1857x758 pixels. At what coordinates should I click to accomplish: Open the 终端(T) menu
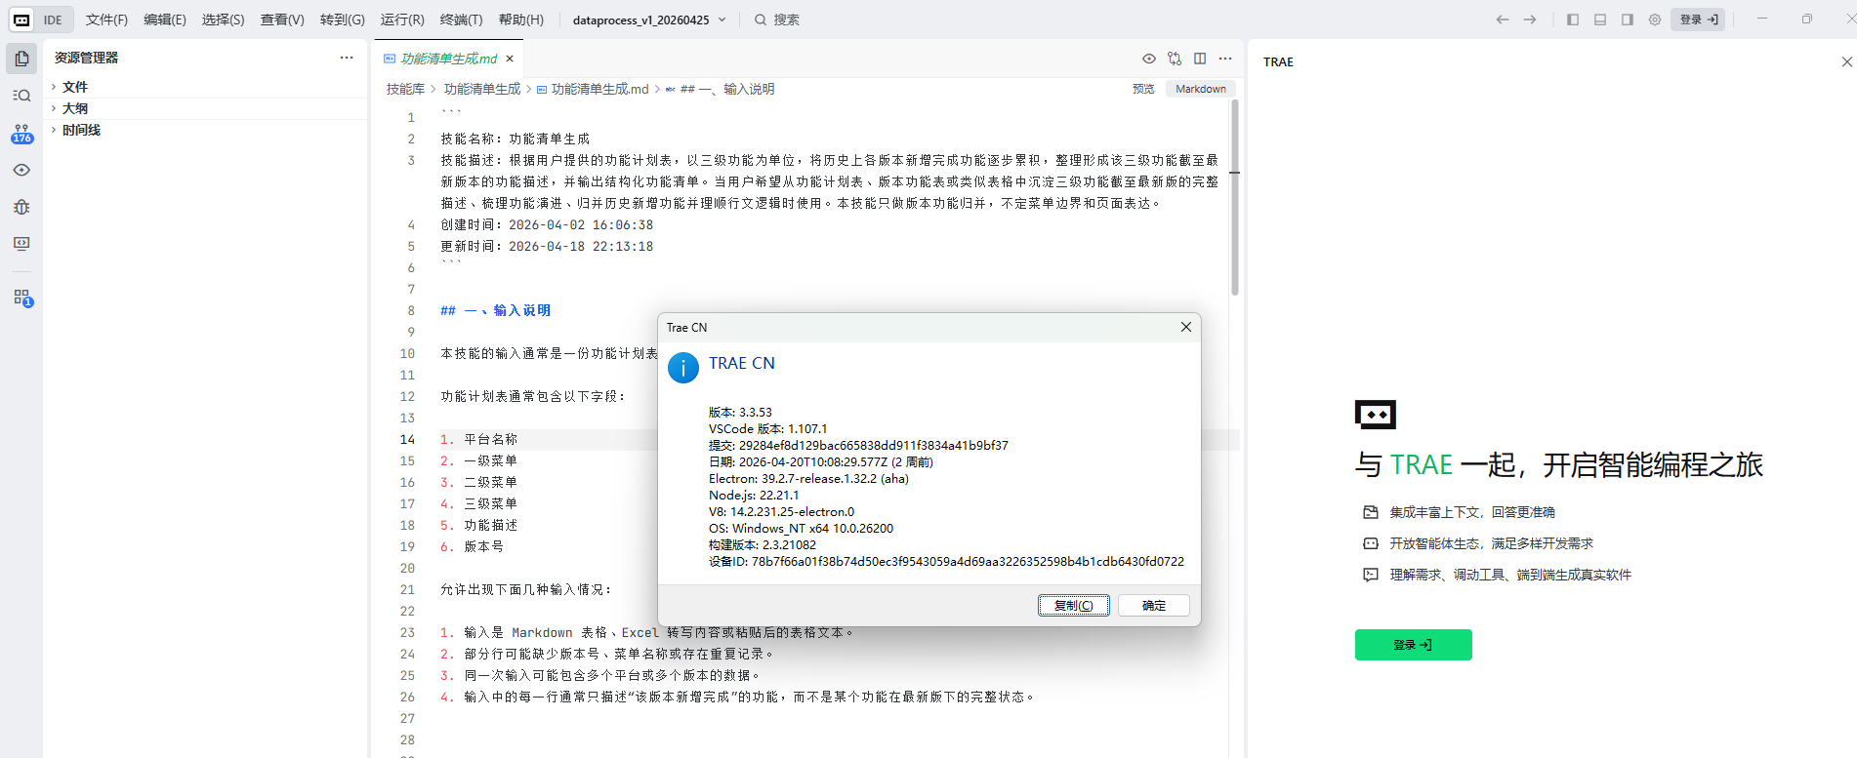pos(461,20)
